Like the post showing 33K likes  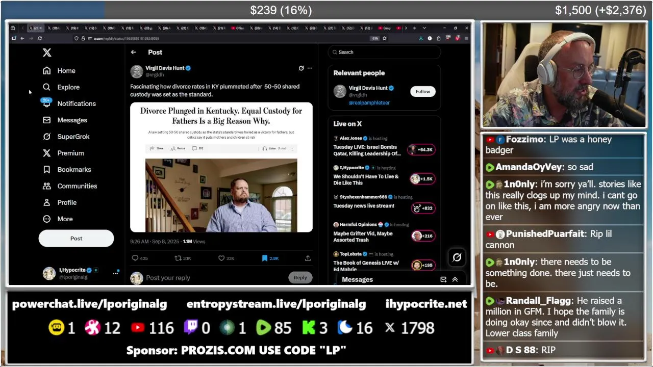coord(221,258)
